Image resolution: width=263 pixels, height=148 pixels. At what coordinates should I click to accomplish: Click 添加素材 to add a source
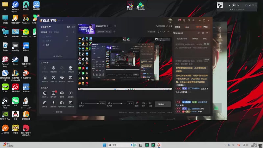pos(58,56)
